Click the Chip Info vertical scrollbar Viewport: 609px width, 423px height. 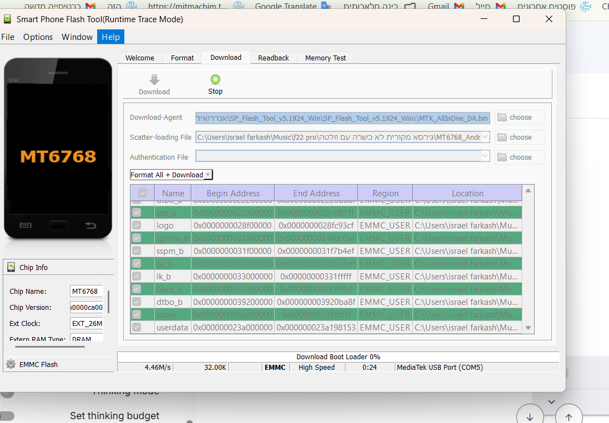(x=108, y=302)
